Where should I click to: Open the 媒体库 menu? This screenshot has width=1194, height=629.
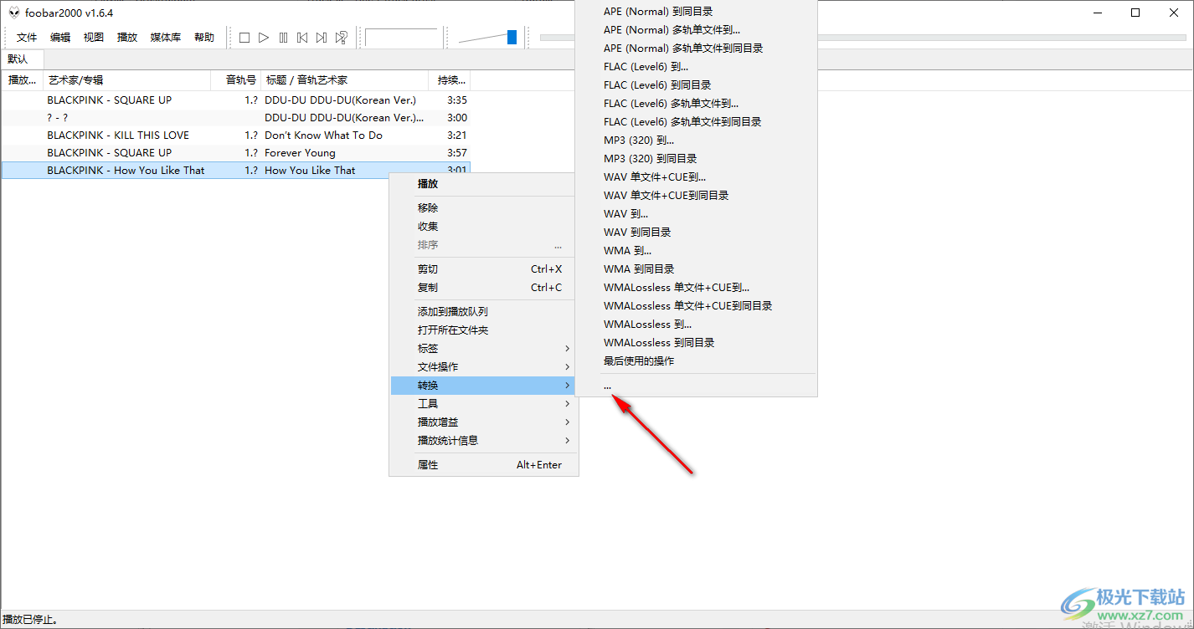(166, 38)
